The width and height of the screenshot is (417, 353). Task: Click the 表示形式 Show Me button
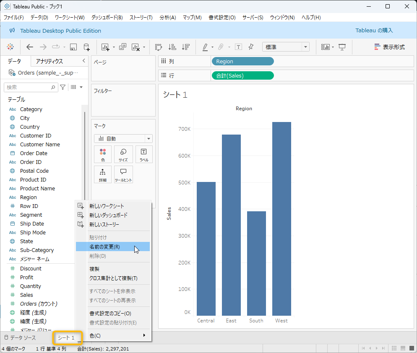click(x=389, y=47)
